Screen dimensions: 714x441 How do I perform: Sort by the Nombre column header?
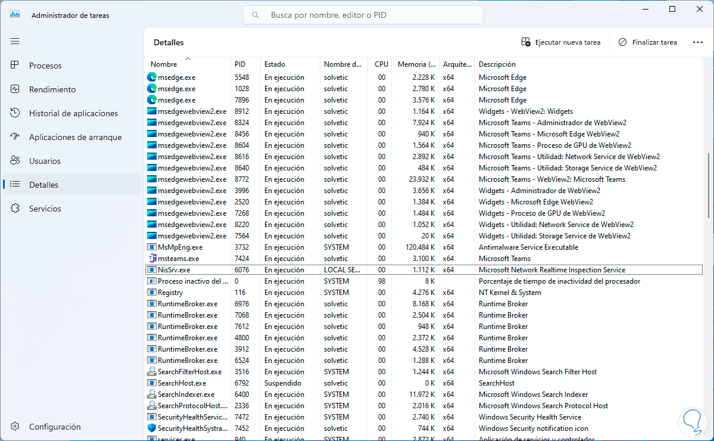tap(164, 64)
